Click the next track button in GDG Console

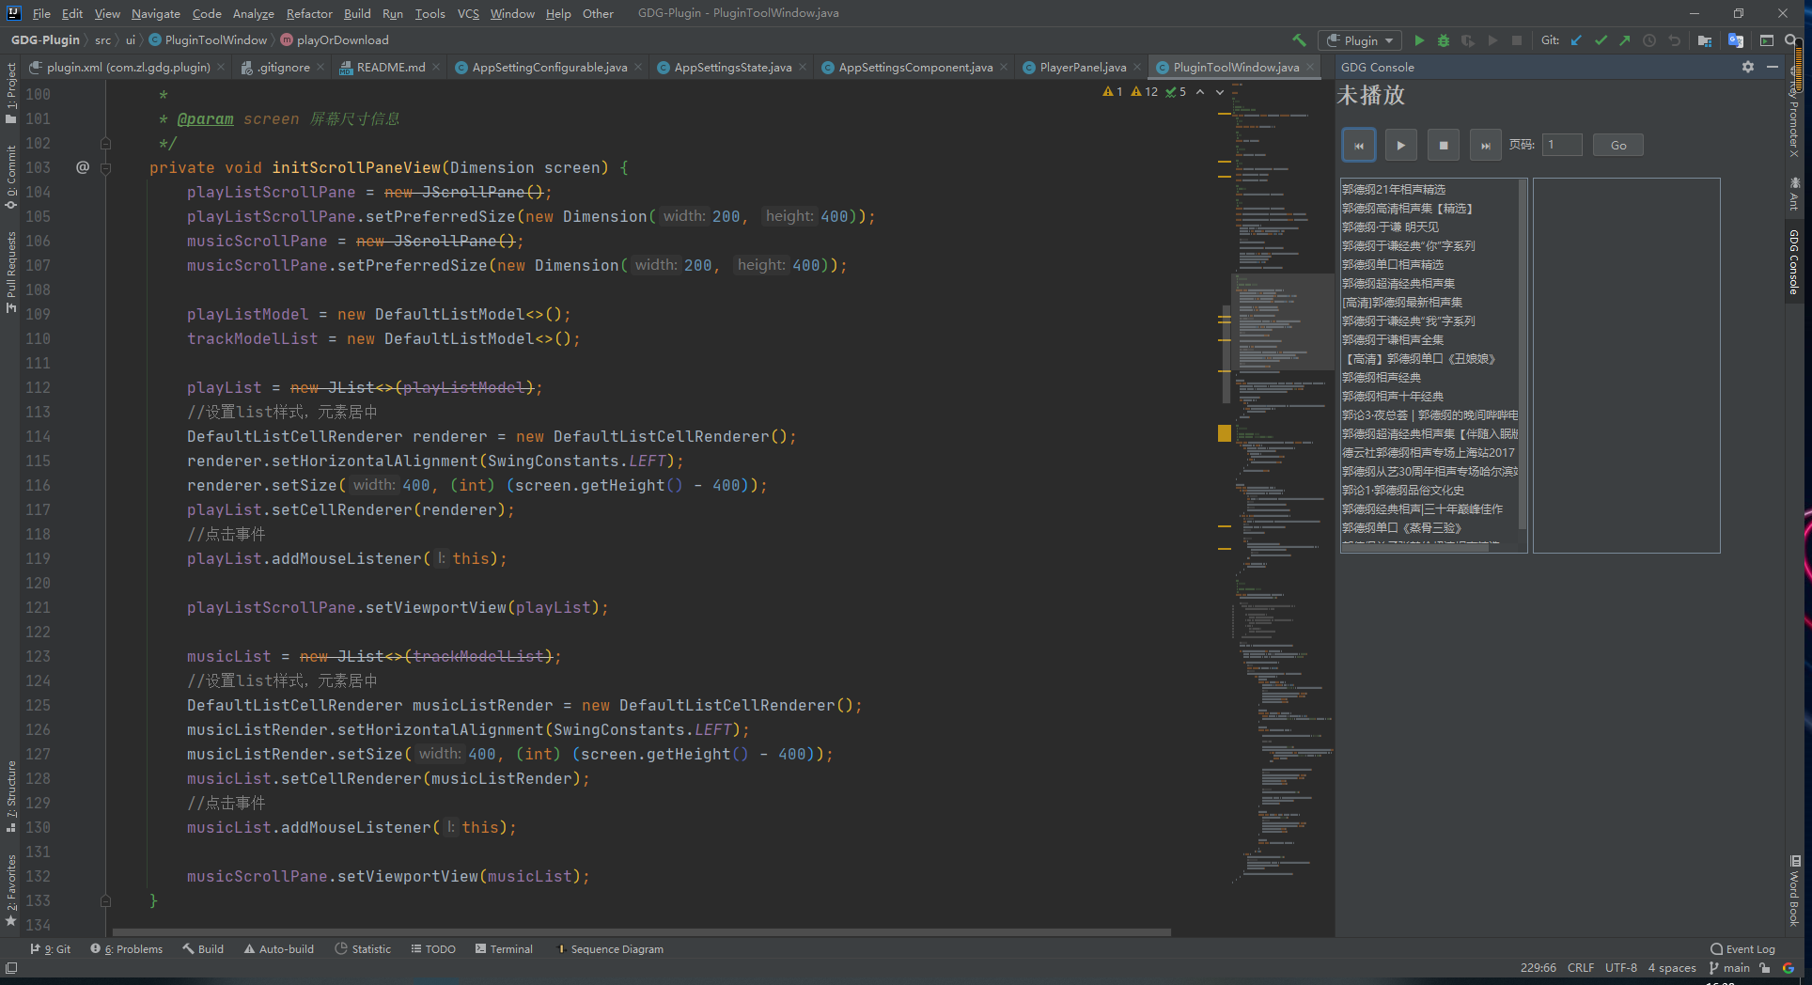pyautogui.click(x=1486, y=146)
